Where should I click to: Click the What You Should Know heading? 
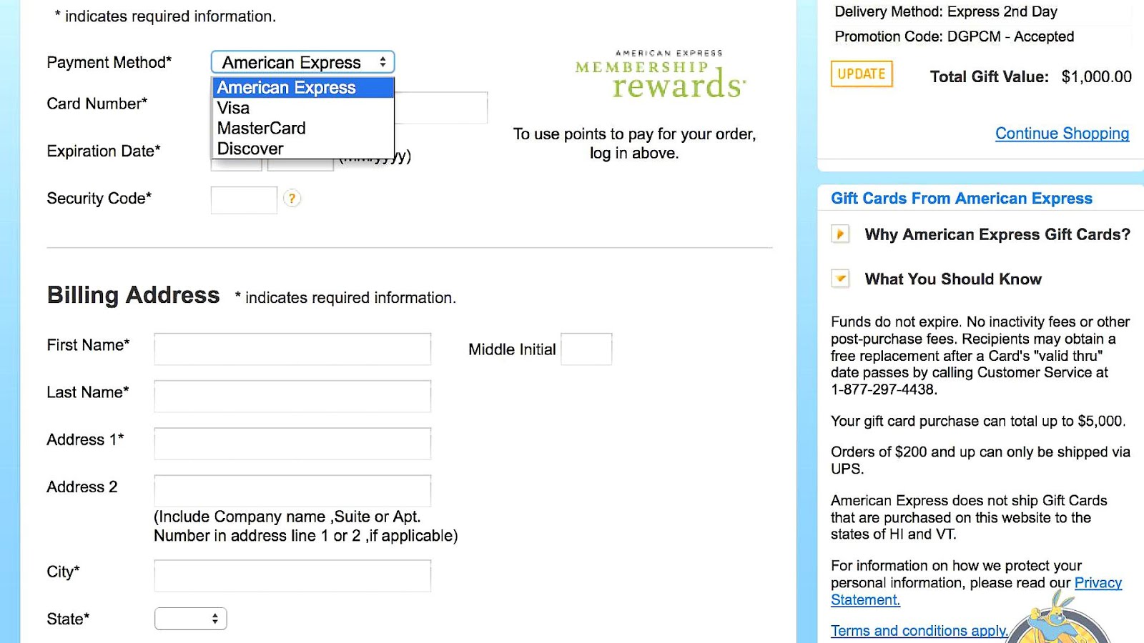[953, 279]
